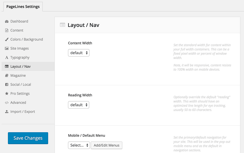Open the Reading Width dropdown
The height and width of the screenshot is (153, 244).
[x=79, y=105]
